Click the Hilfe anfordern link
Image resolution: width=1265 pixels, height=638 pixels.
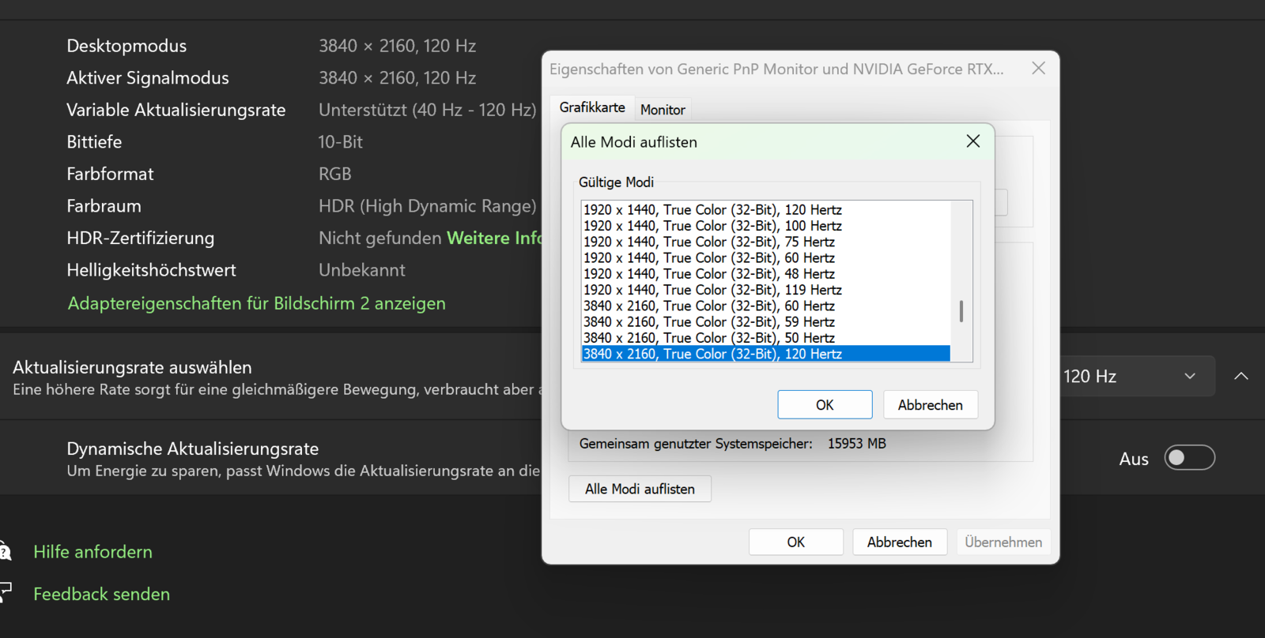click(x=93, y=552)
